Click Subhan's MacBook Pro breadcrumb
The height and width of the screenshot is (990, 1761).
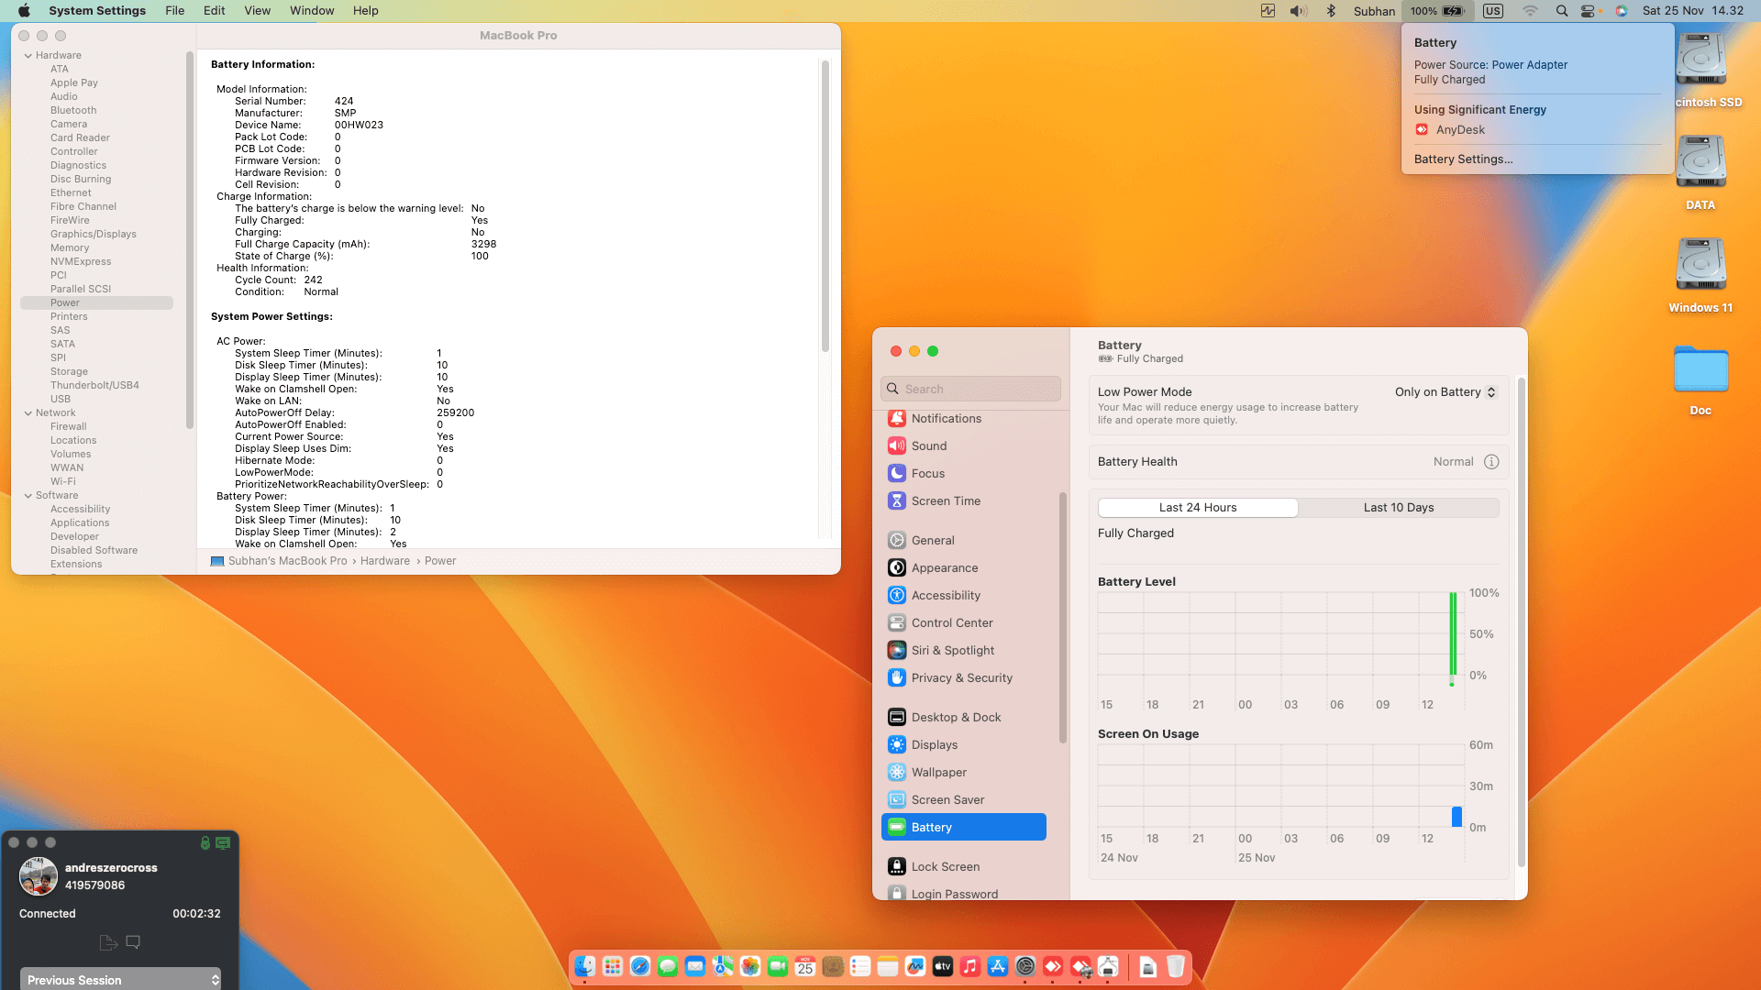tap(279, 561)
